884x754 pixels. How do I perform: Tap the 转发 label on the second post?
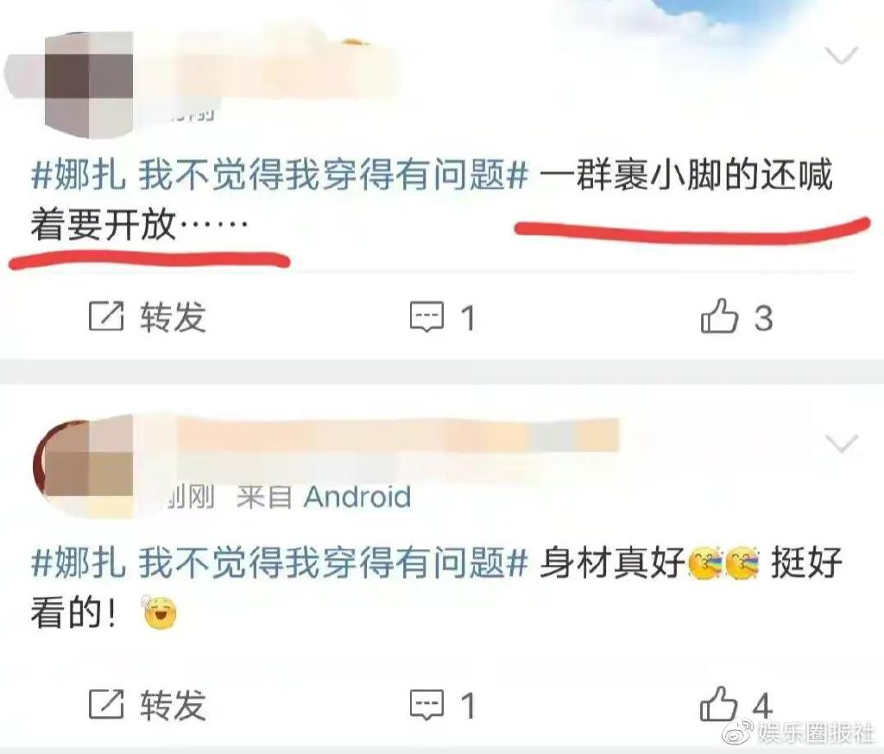tap(173, 705)
